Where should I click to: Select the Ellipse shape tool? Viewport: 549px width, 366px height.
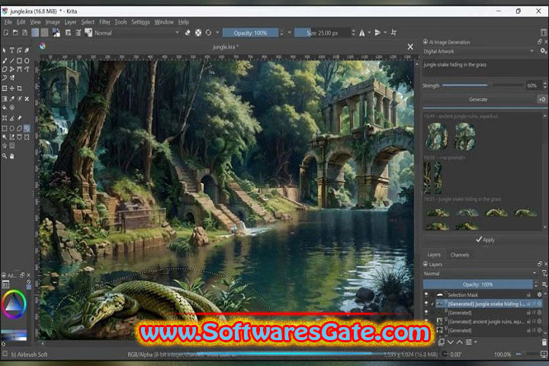27,60
